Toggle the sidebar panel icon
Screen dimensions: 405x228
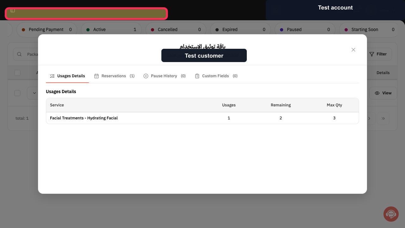click(13, 10)
